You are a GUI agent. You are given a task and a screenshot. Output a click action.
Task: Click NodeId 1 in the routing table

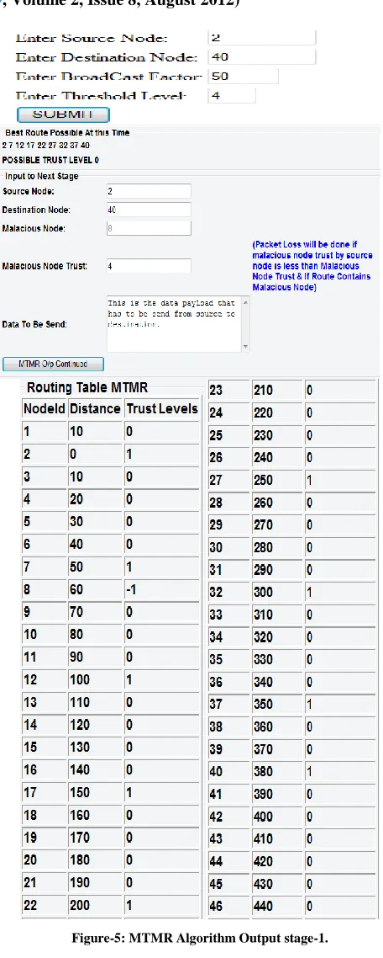coord(27,431)
